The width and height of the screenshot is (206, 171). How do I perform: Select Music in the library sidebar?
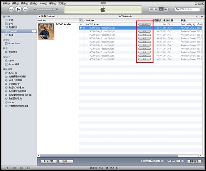tap(11, 20)
